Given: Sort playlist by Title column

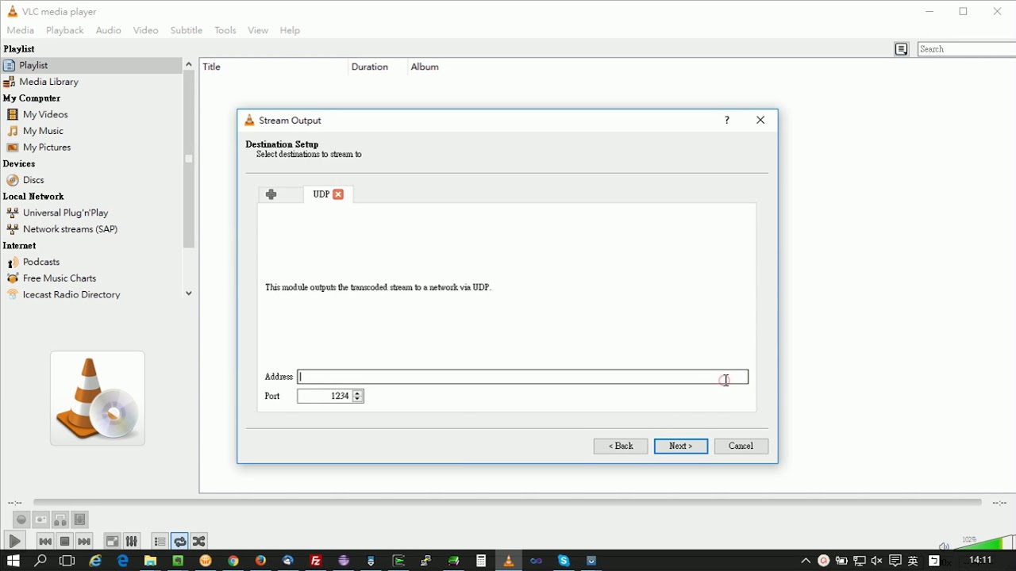Looking at the screenshot, I should [274, 67].
